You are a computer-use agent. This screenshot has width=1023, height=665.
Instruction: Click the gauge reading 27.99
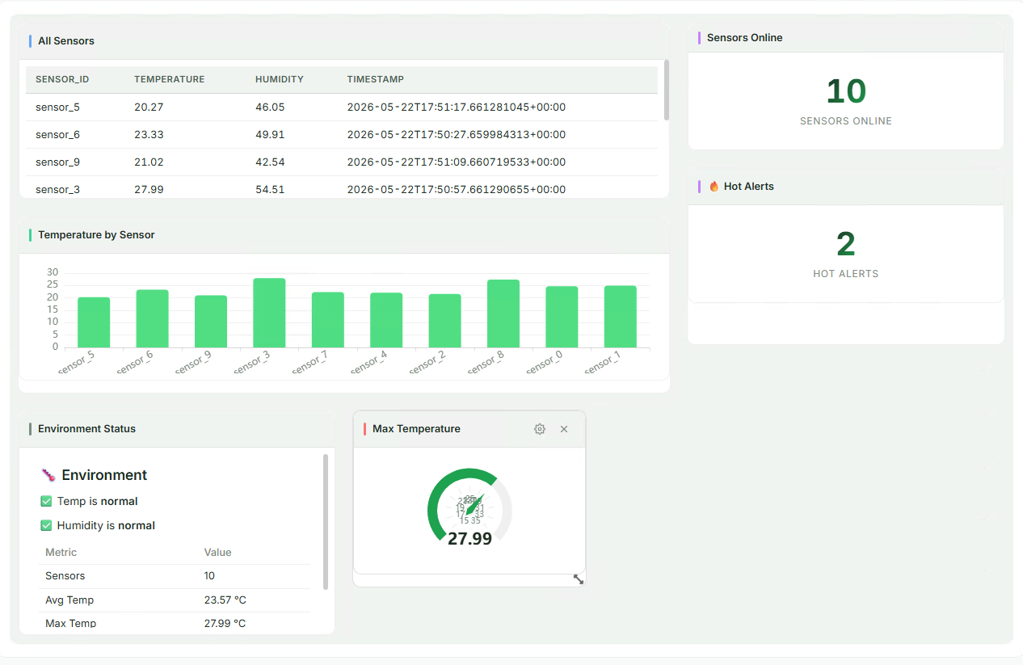coord(469,539)
